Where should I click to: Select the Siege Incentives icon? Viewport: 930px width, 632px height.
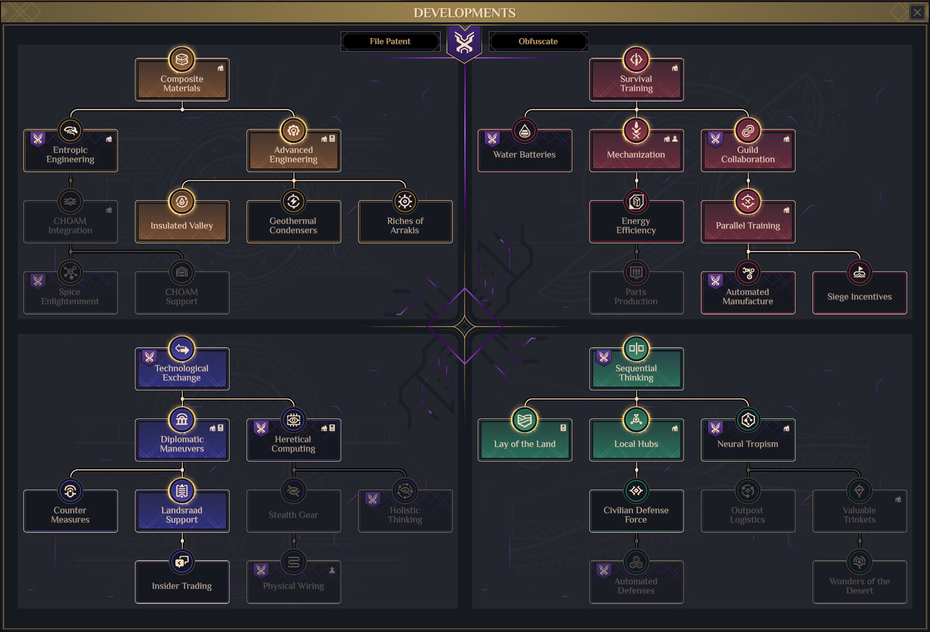[x=859, y=273]
